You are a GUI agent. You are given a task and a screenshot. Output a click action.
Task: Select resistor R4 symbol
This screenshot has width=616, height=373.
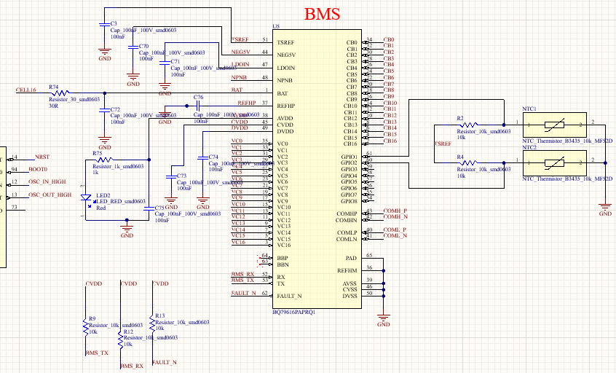coord(469,162)
